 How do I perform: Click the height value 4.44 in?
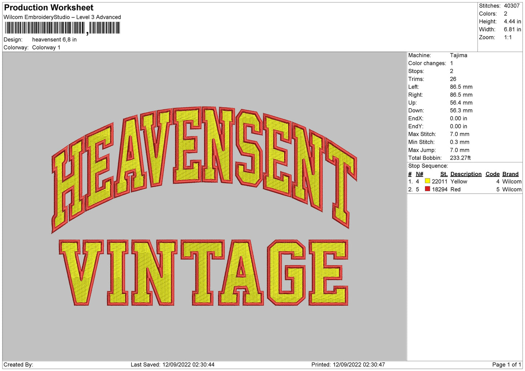pyautogui.click(x=512, y=21)
